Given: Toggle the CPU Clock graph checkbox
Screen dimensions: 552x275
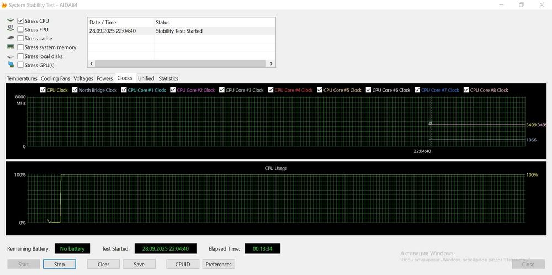Looking at the screenshot, I should click(43, 90).
